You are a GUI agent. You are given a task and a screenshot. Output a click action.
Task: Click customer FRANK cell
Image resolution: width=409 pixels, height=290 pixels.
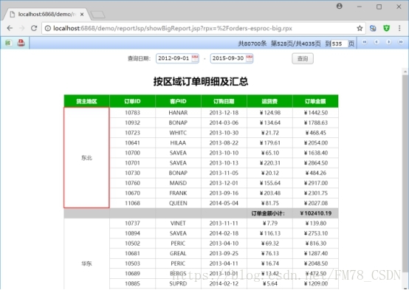click(178, 193)
